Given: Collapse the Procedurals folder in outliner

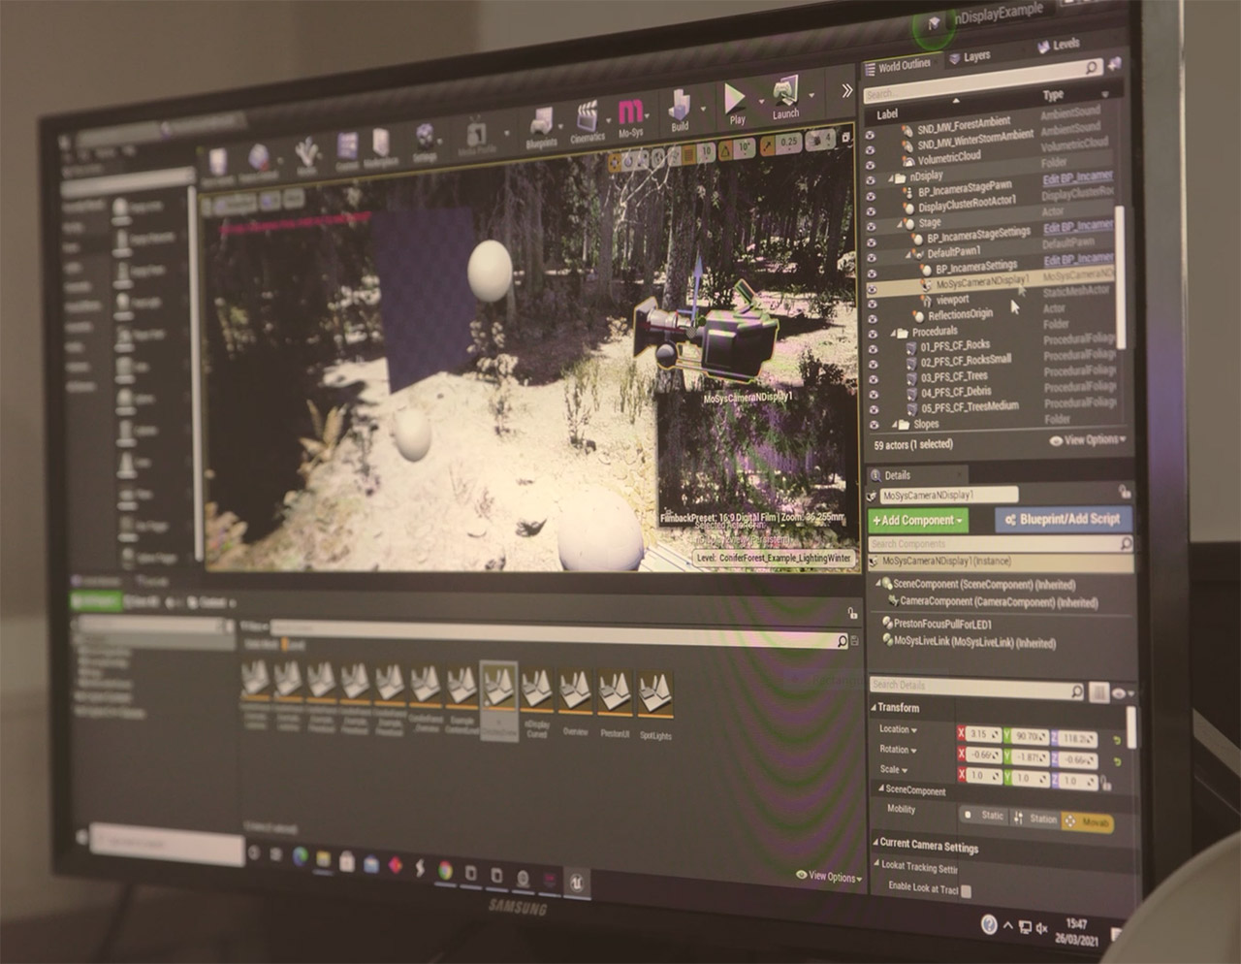Looking at the screenshot, I should click(x=895, y=333).
